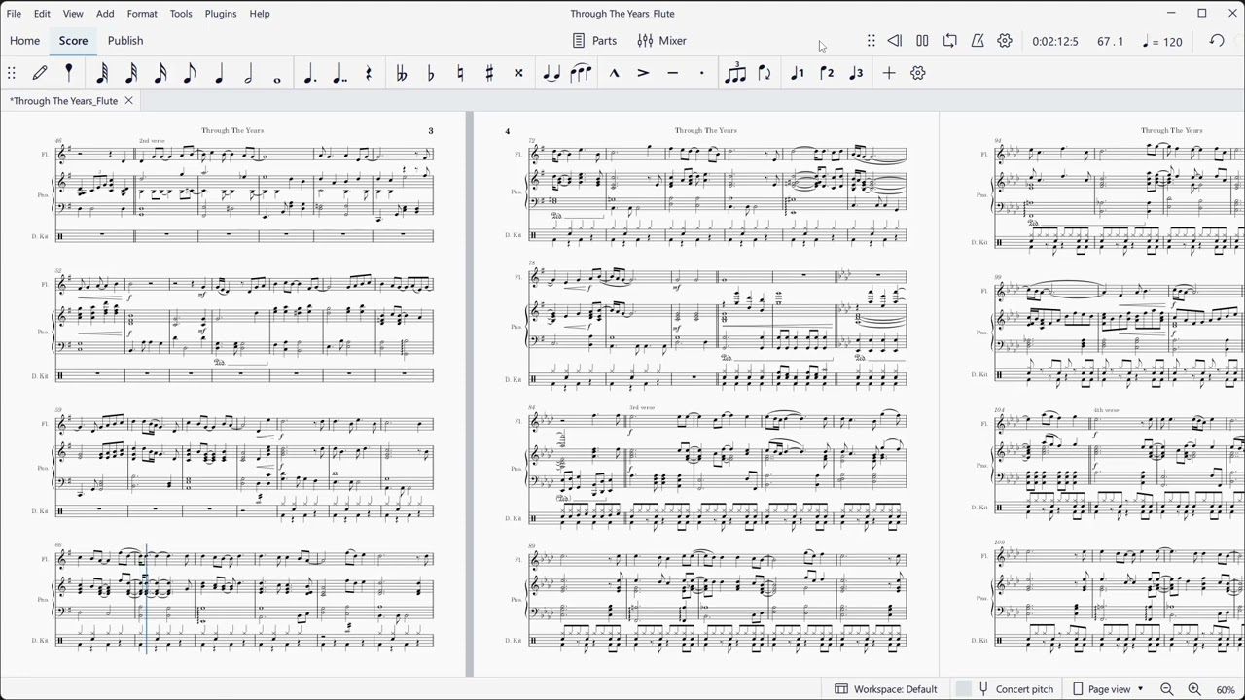Click the measure position 67.1 field
This screenshot has height=700, width=1245.
(1110, 42)
